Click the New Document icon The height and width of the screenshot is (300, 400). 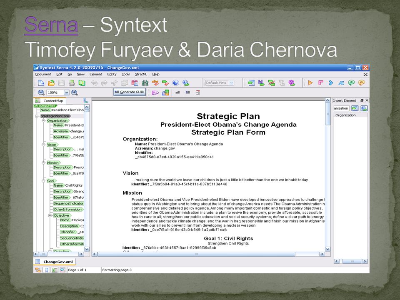pyautogui.click(x=41, y=83)
